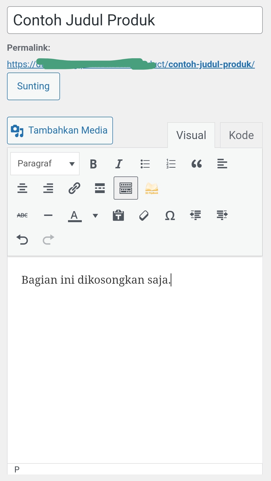Apply italic formatting
The width and height of the screenshot is (271, 481).
[119, 164]
